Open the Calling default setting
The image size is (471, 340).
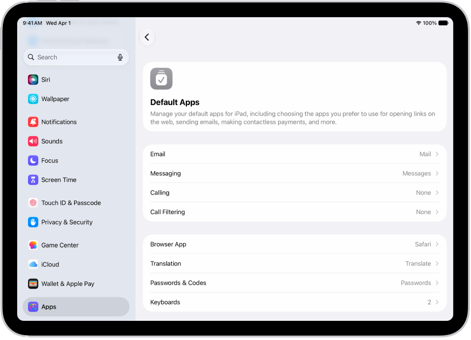(295, 193)
